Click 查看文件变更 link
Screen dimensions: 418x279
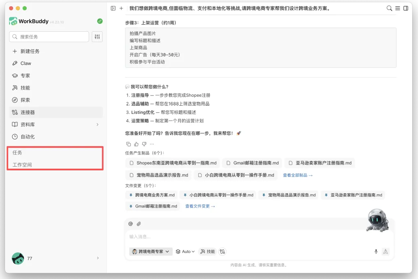(x=200, y=206)
